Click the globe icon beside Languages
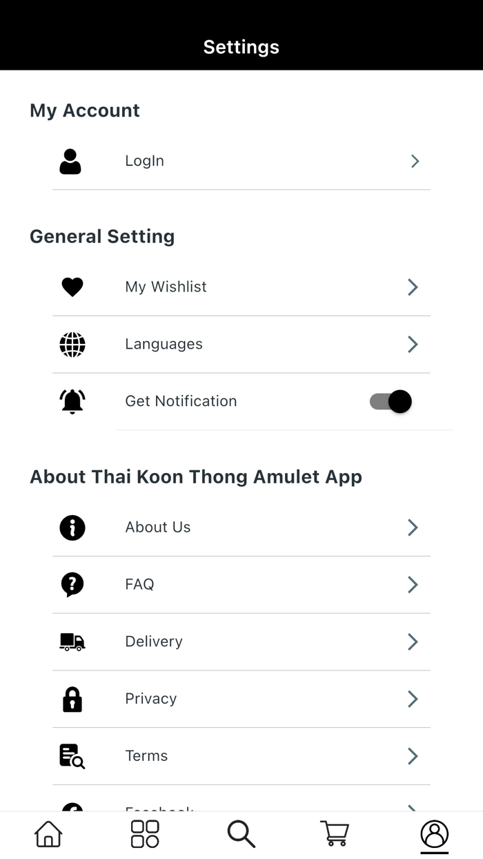483x859 pixels. [x=72, y=344]
